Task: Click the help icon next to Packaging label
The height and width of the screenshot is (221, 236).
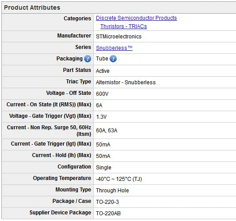Action: tap(88, 59)
